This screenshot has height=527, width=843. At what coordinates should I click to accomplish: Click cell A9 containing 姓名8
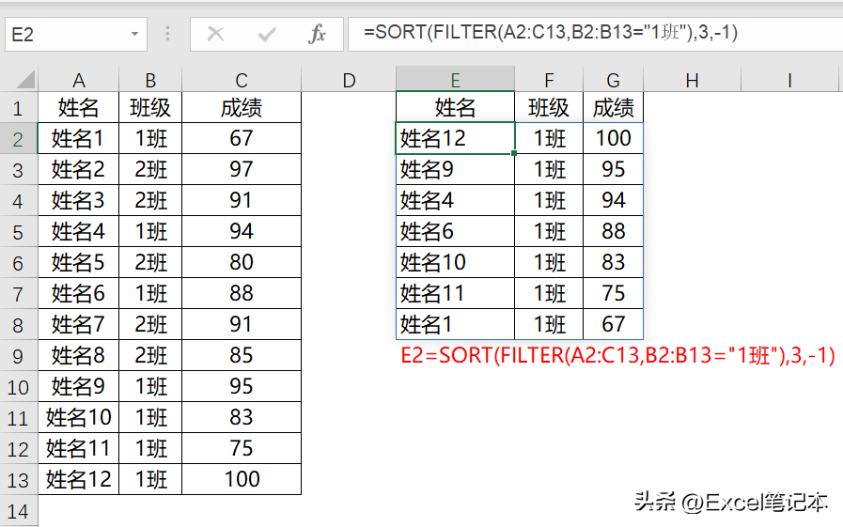(x=79, y=355)
